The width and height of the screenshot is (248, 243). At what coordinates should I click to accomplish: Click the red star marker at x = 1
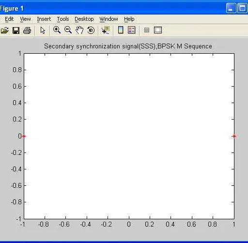click(234, 137)
